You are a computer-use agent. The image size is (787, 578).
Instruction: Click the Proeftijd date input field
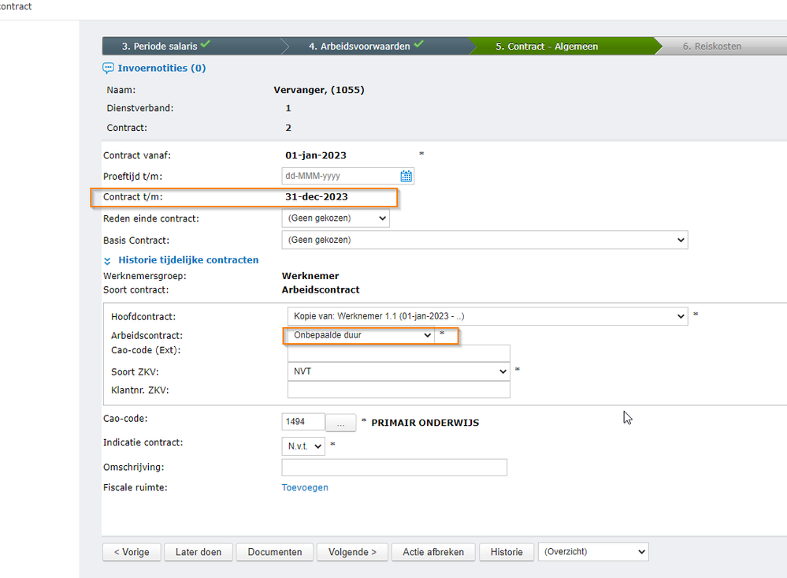(x=340, y=176)
